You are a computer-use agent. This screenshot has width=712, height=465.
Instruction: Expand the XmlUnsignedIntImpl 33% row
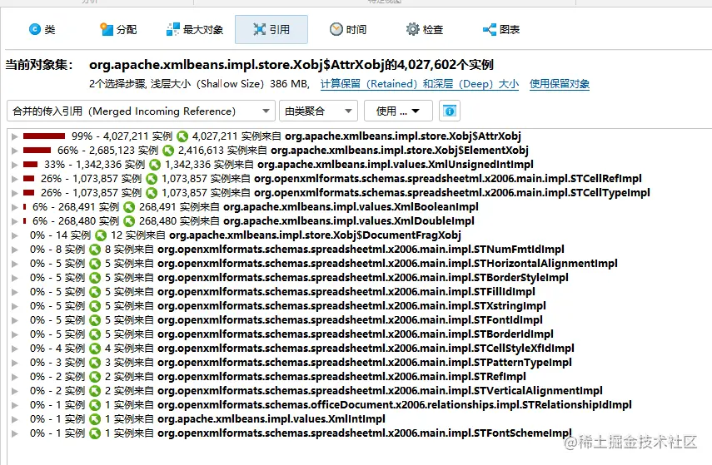pyautogui.click(x=14, y=164)
